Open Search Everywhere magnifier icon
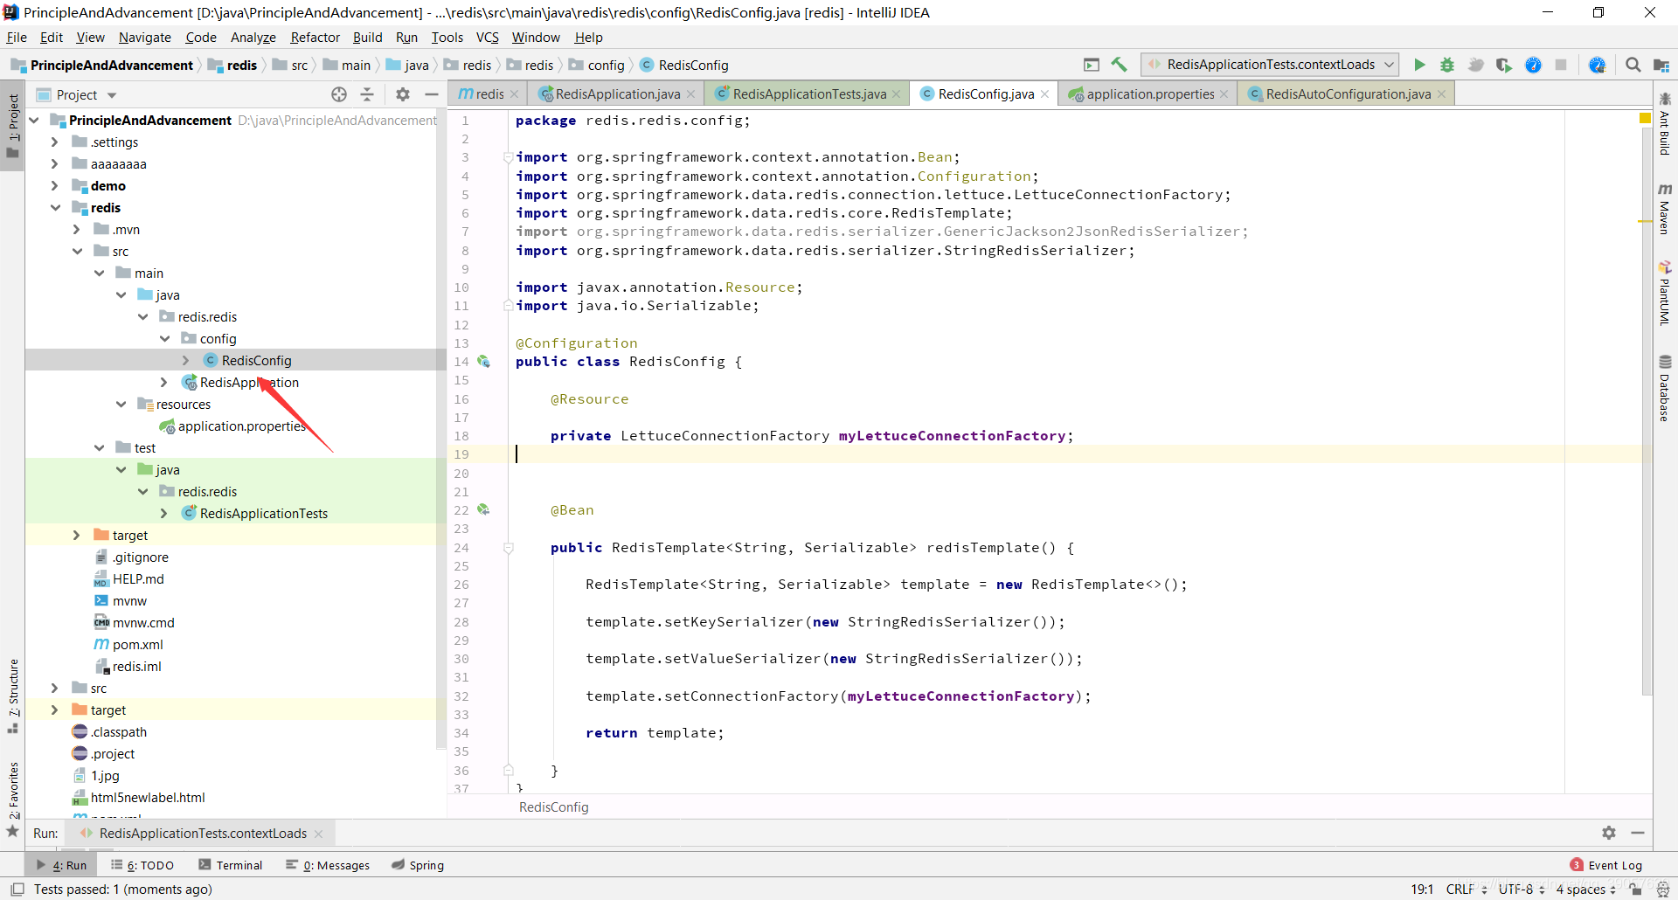The width and height of the screenshot is (1678, 900). (1633, 65)
